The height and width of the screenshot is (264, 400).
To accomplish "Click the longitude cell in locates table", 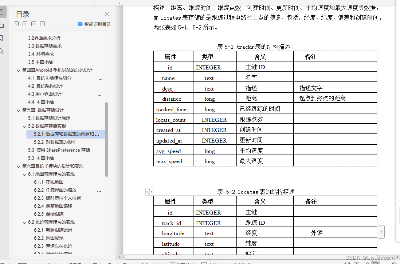I will pyautogui.click(x=173, y=232).
